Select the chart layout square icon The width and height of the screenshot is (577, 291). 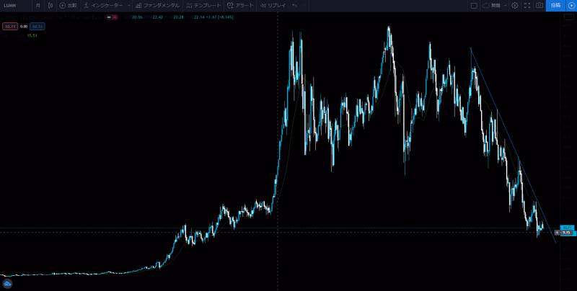click(474, 5)
